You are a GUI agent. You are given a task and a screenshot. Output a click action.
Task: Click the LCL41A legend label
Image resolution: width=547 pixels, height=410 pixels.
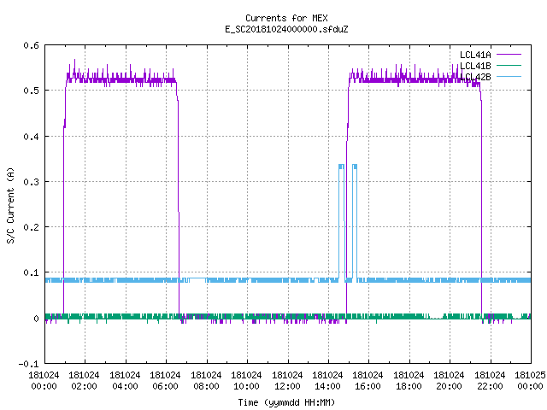[475, 55]
